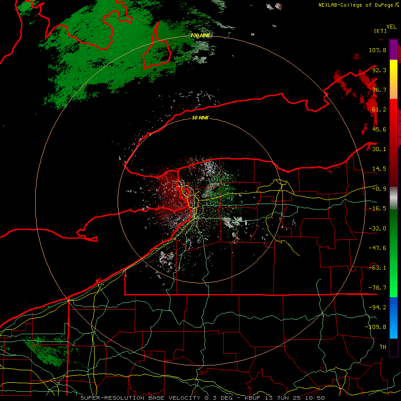Click the 107.8 legend value

pyautogui.click(x=377, y=50)
